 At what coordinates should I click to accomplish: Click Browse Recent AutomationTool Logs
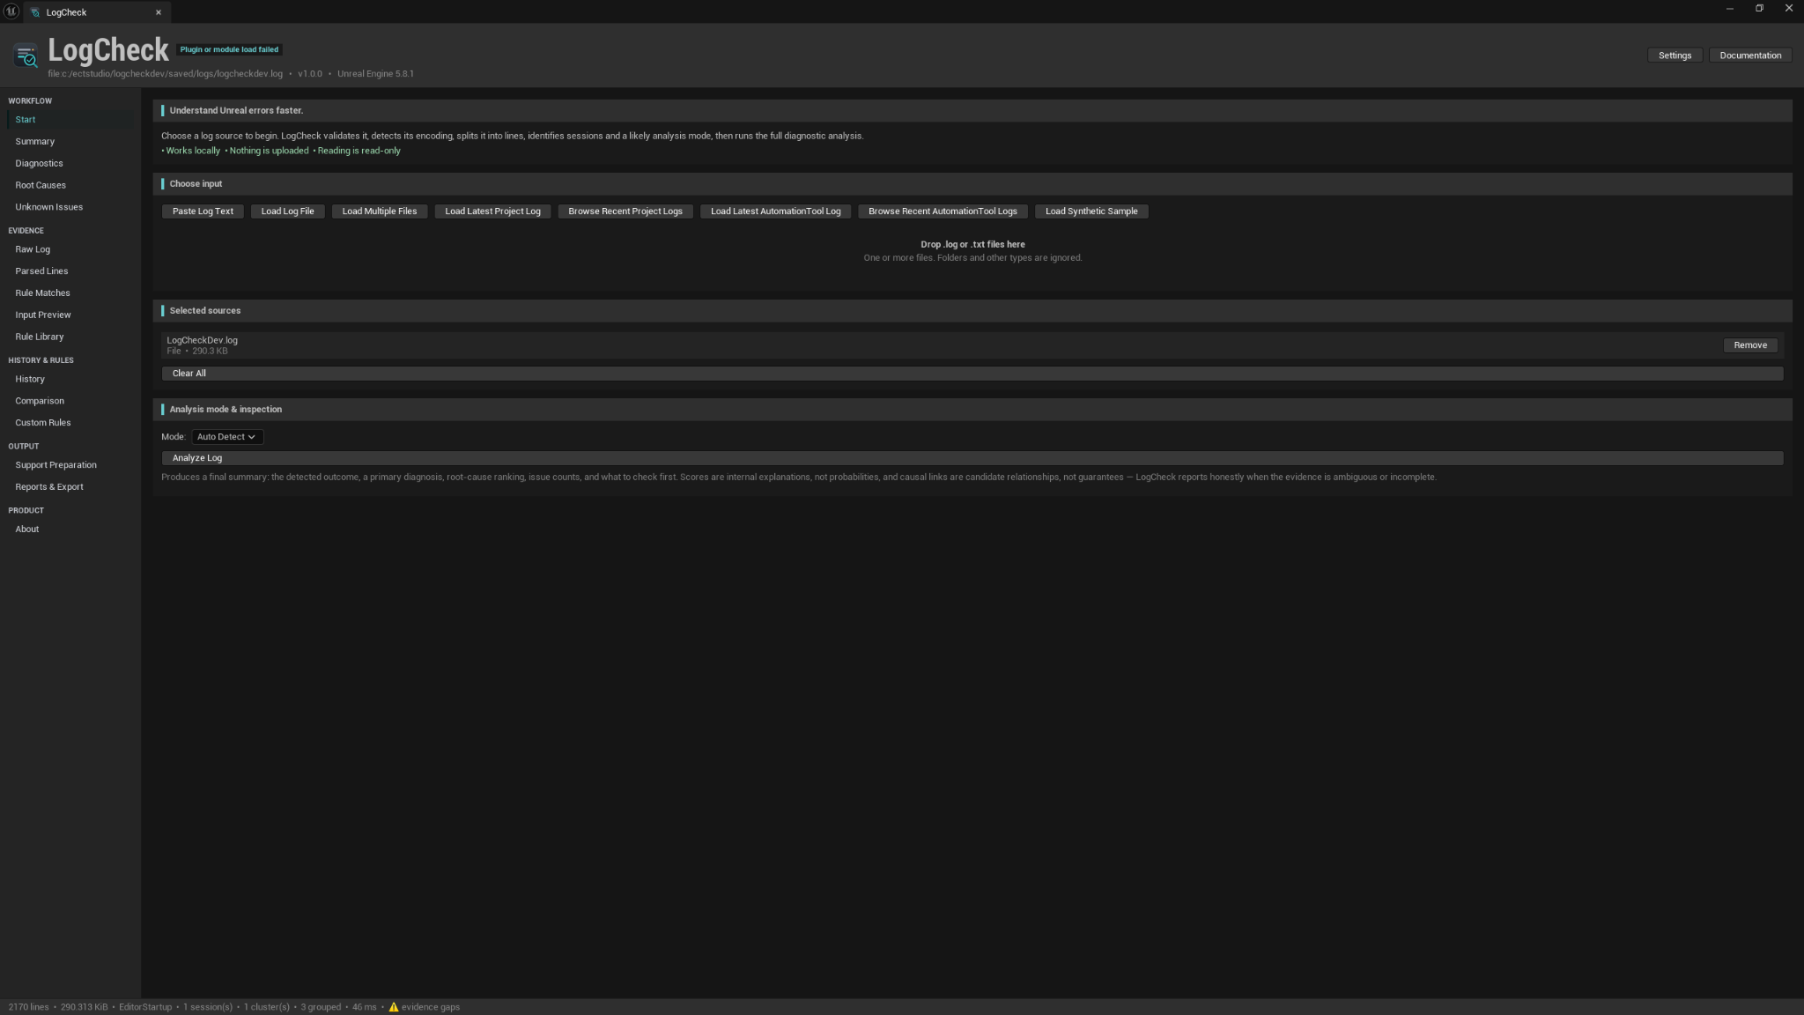943,211
